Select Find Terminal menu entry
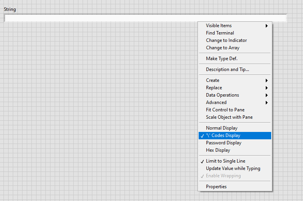 click(235, 33)
